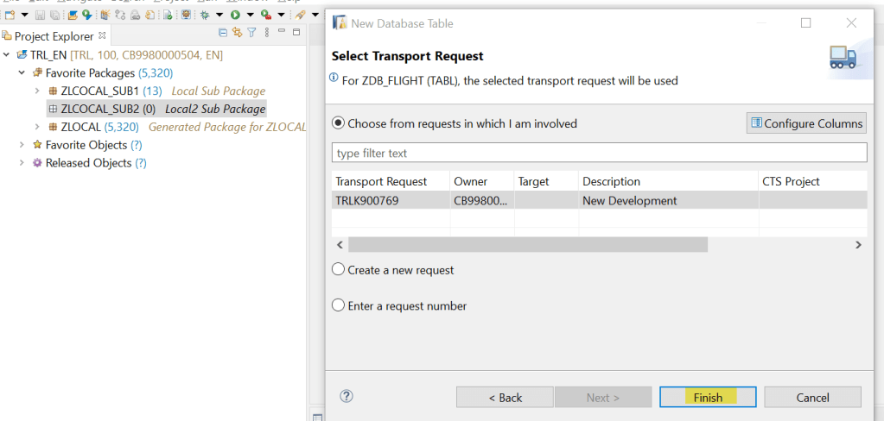This screenshot has height=421, width=884.
Task: Click the Save icon in toolbar
Action: coord(41,15)
